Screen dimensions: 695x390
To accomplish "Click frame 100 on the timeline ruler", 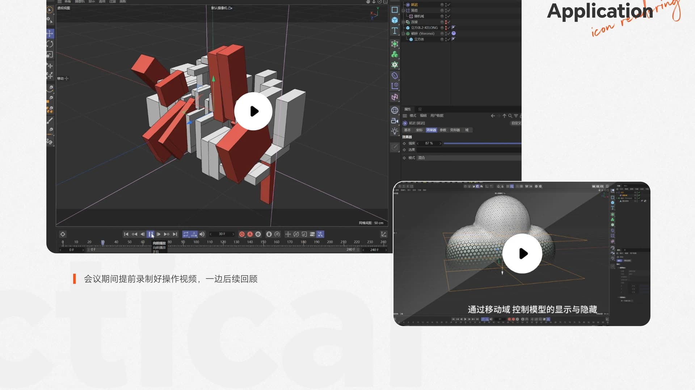I will pyautogui.click(x=196, y=242).
